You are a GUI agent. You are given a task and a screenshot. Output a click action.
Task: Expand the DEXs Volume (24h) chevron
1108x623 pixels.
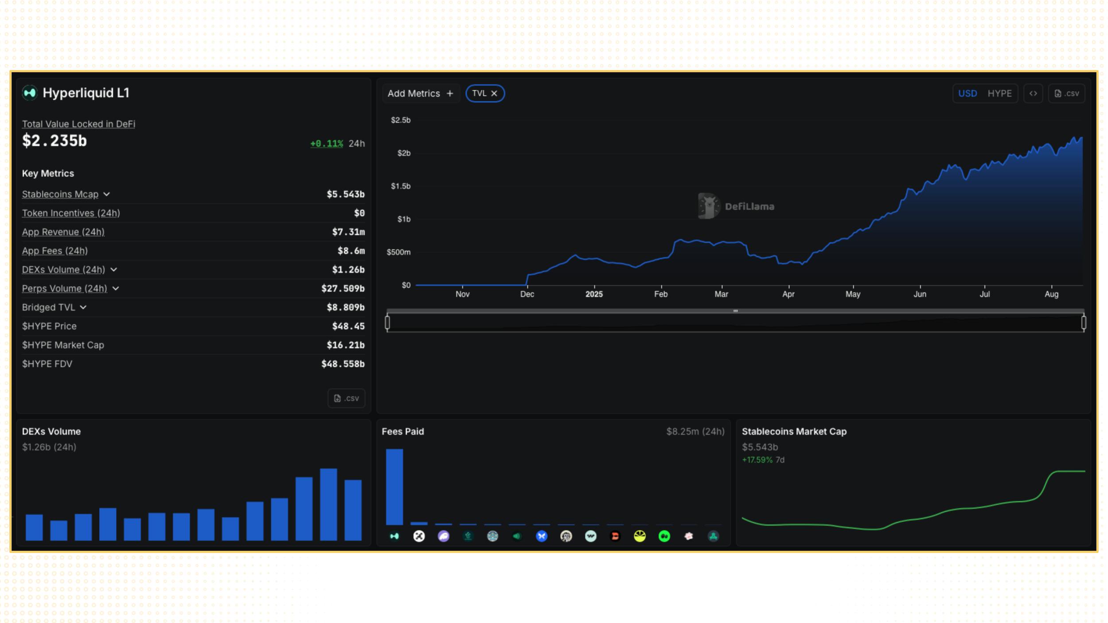coord(113,269)
